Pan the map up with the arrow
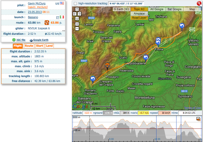Image resolution: width=203 pixels, height=142 pixels. coord(77,9)
